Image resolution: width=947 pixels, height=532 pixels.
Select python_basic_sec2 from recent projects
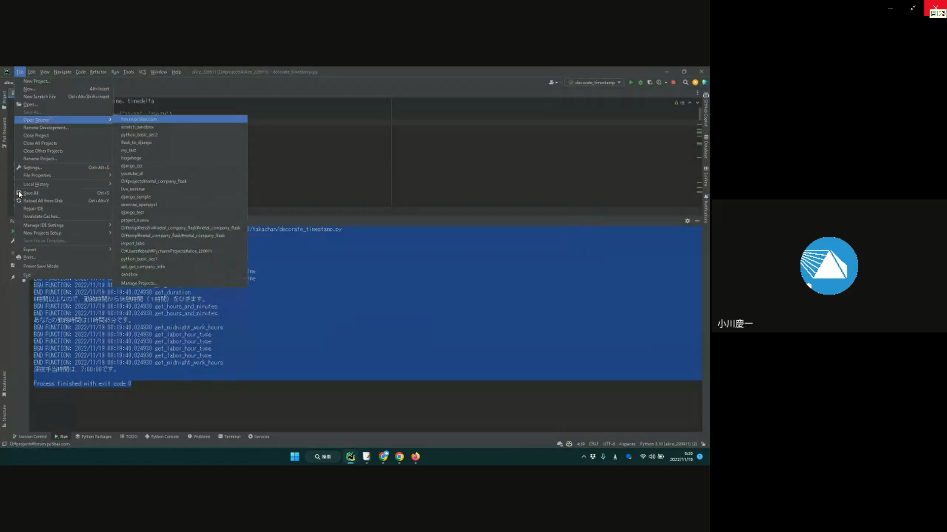click(x=139, y=134)
